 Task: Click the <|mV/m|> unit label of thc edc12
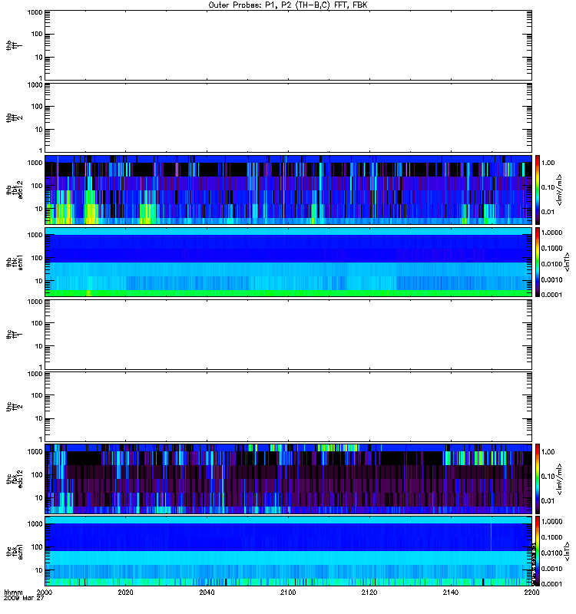[559, 479]
